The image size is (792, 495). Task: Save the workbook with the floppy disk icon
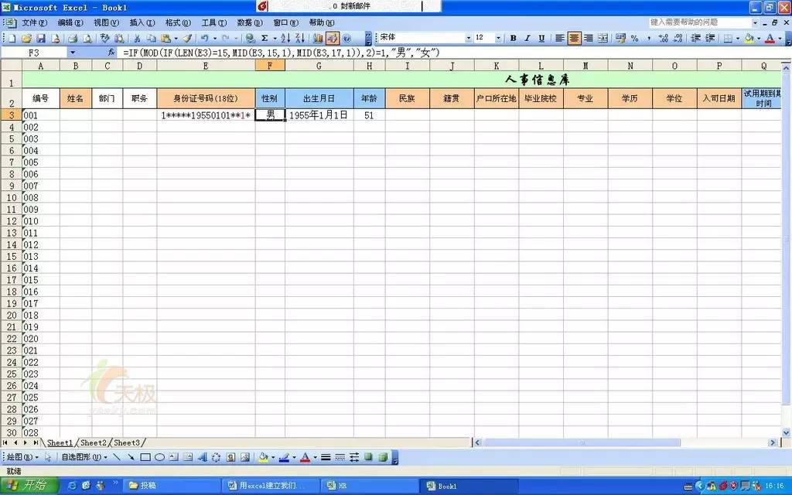[41, 39]
